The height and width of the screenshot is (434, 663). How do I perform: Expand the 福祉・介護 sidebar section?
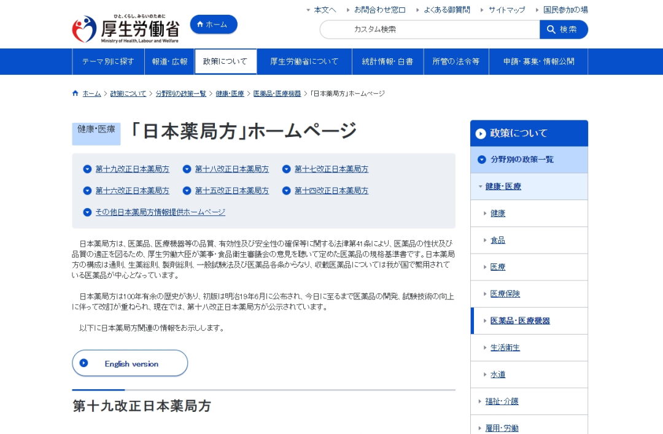click(480, 401)
